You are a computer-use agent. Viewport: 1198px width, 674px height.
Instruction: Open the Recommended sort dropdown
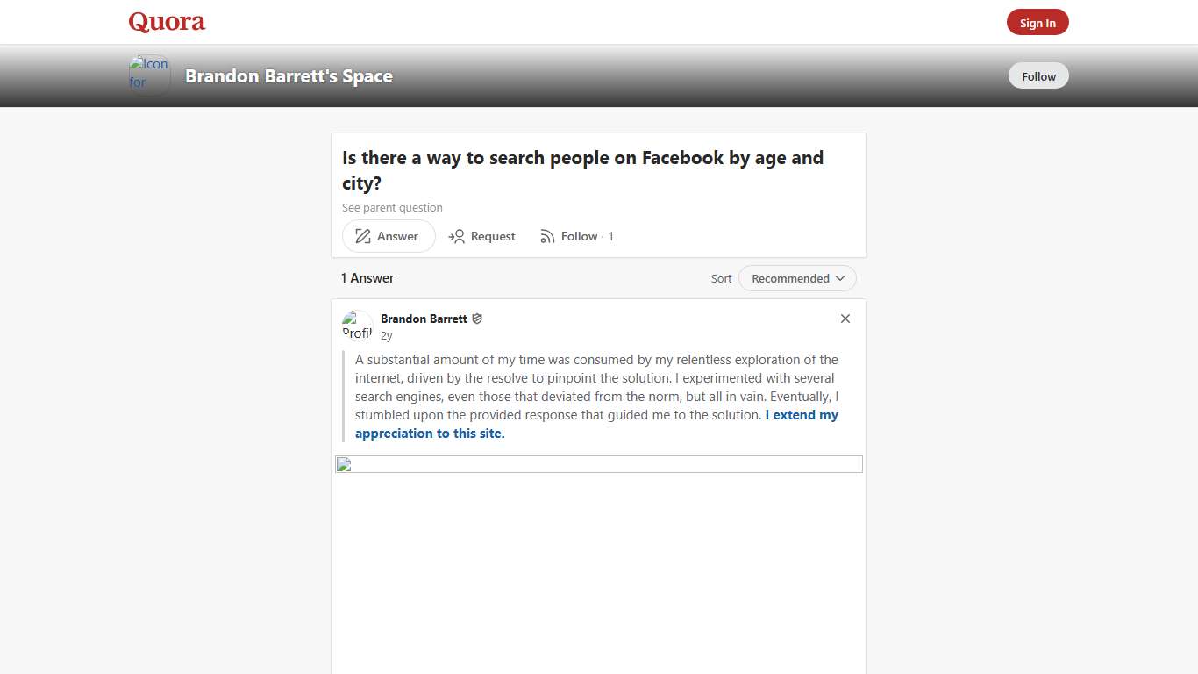point(791,278)
